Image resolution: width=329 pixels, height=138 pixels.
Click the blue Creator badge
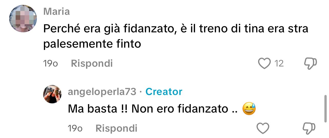(x=164, y=92)
